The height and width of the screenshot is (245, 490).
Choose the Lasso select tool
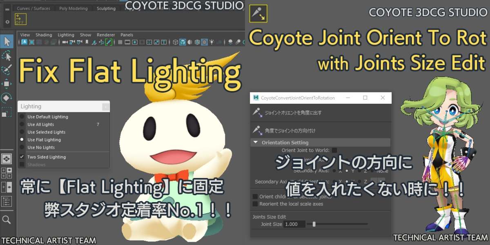coord(7,56)
